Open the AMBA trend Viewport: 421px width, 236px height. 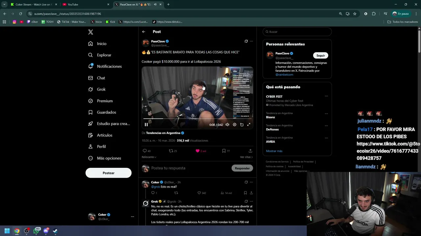point(270,142)
